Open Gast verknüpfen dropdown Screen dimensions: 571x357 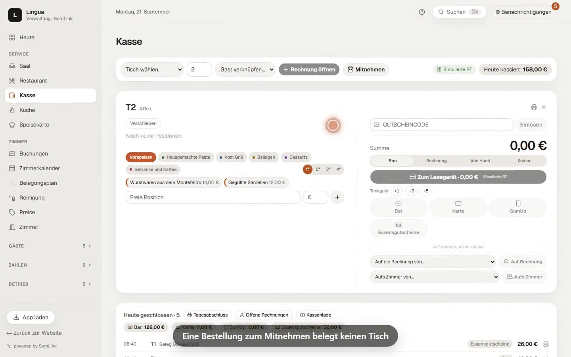(245, 69)
